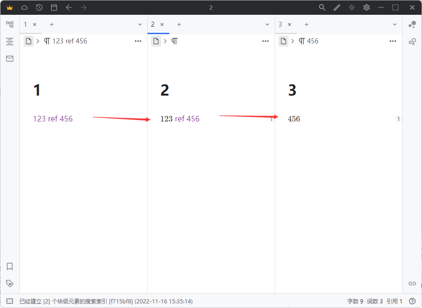This screenshot has width=422, height=308.
Task: Open daily note calendar icon
Action: (x=54, y=7)
